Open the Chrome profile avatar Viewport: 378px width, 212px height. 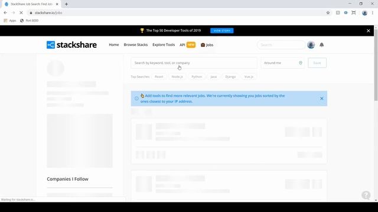364,13
